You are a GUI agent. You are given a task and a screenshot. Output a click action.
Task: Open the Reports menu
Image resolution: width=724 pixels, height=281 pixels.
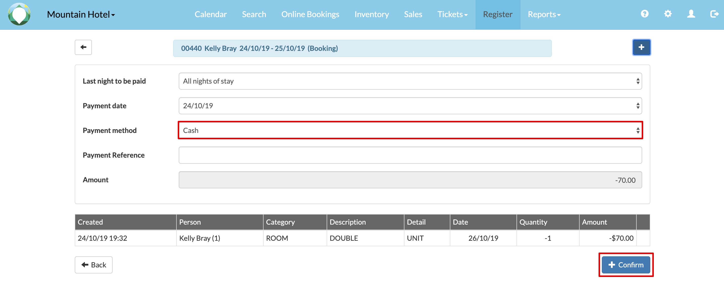pos(544,14)
